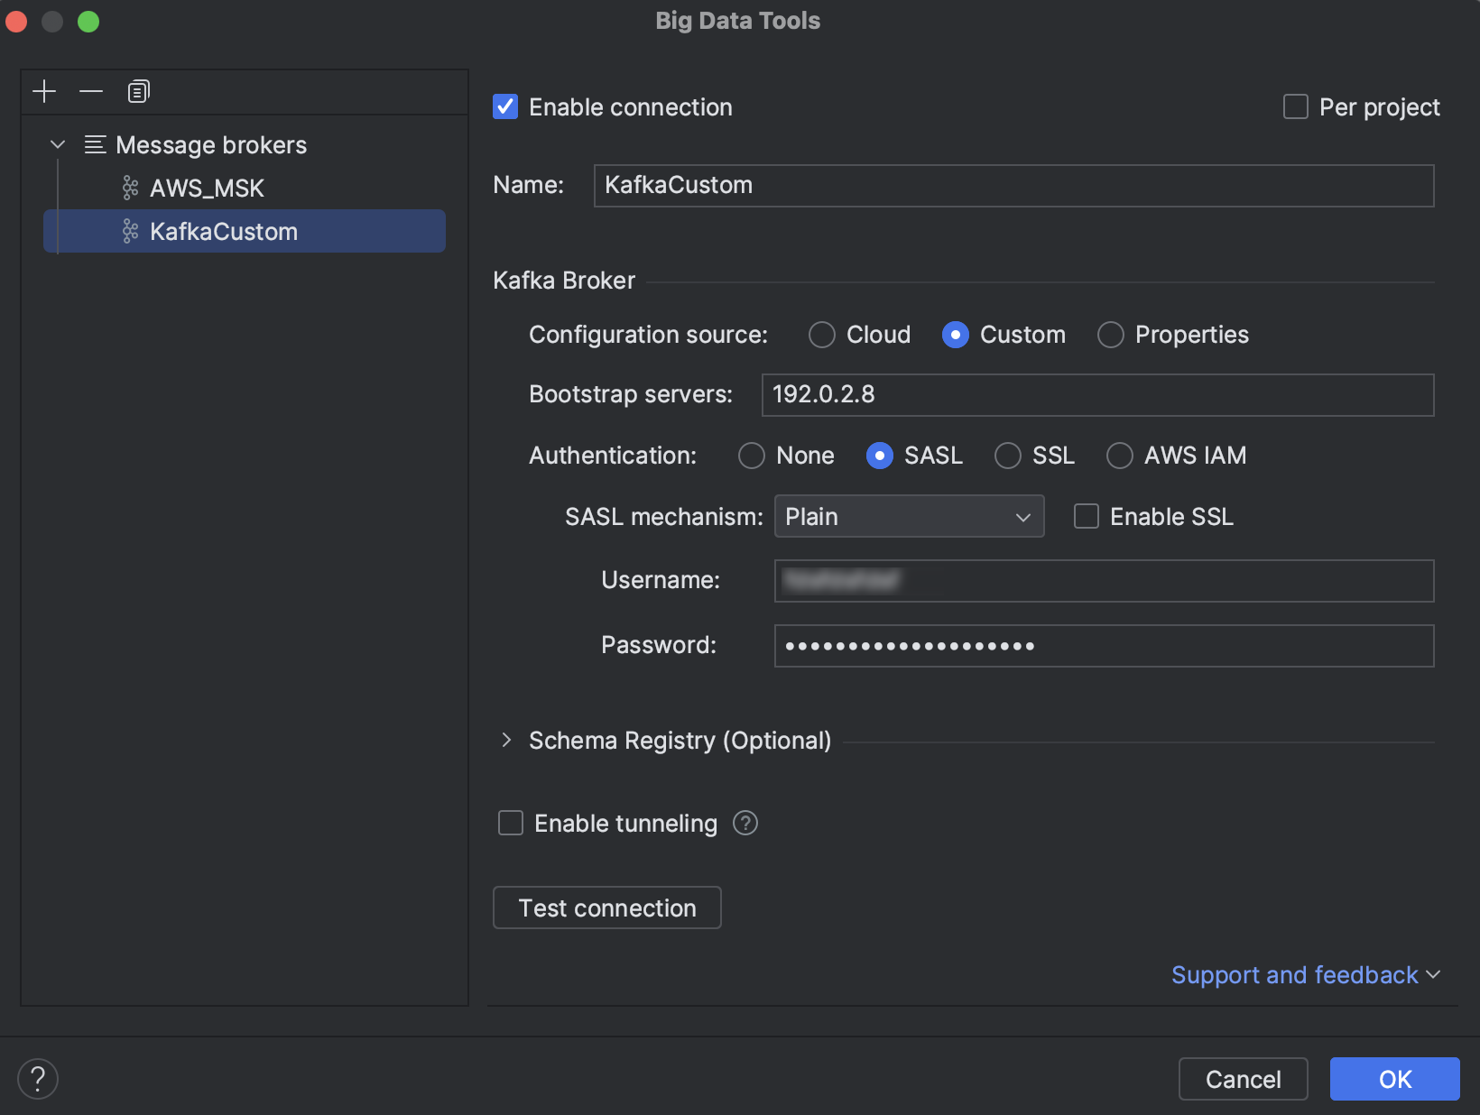Select the KafkaCustom connection in sidebar

tap(225, 231)
